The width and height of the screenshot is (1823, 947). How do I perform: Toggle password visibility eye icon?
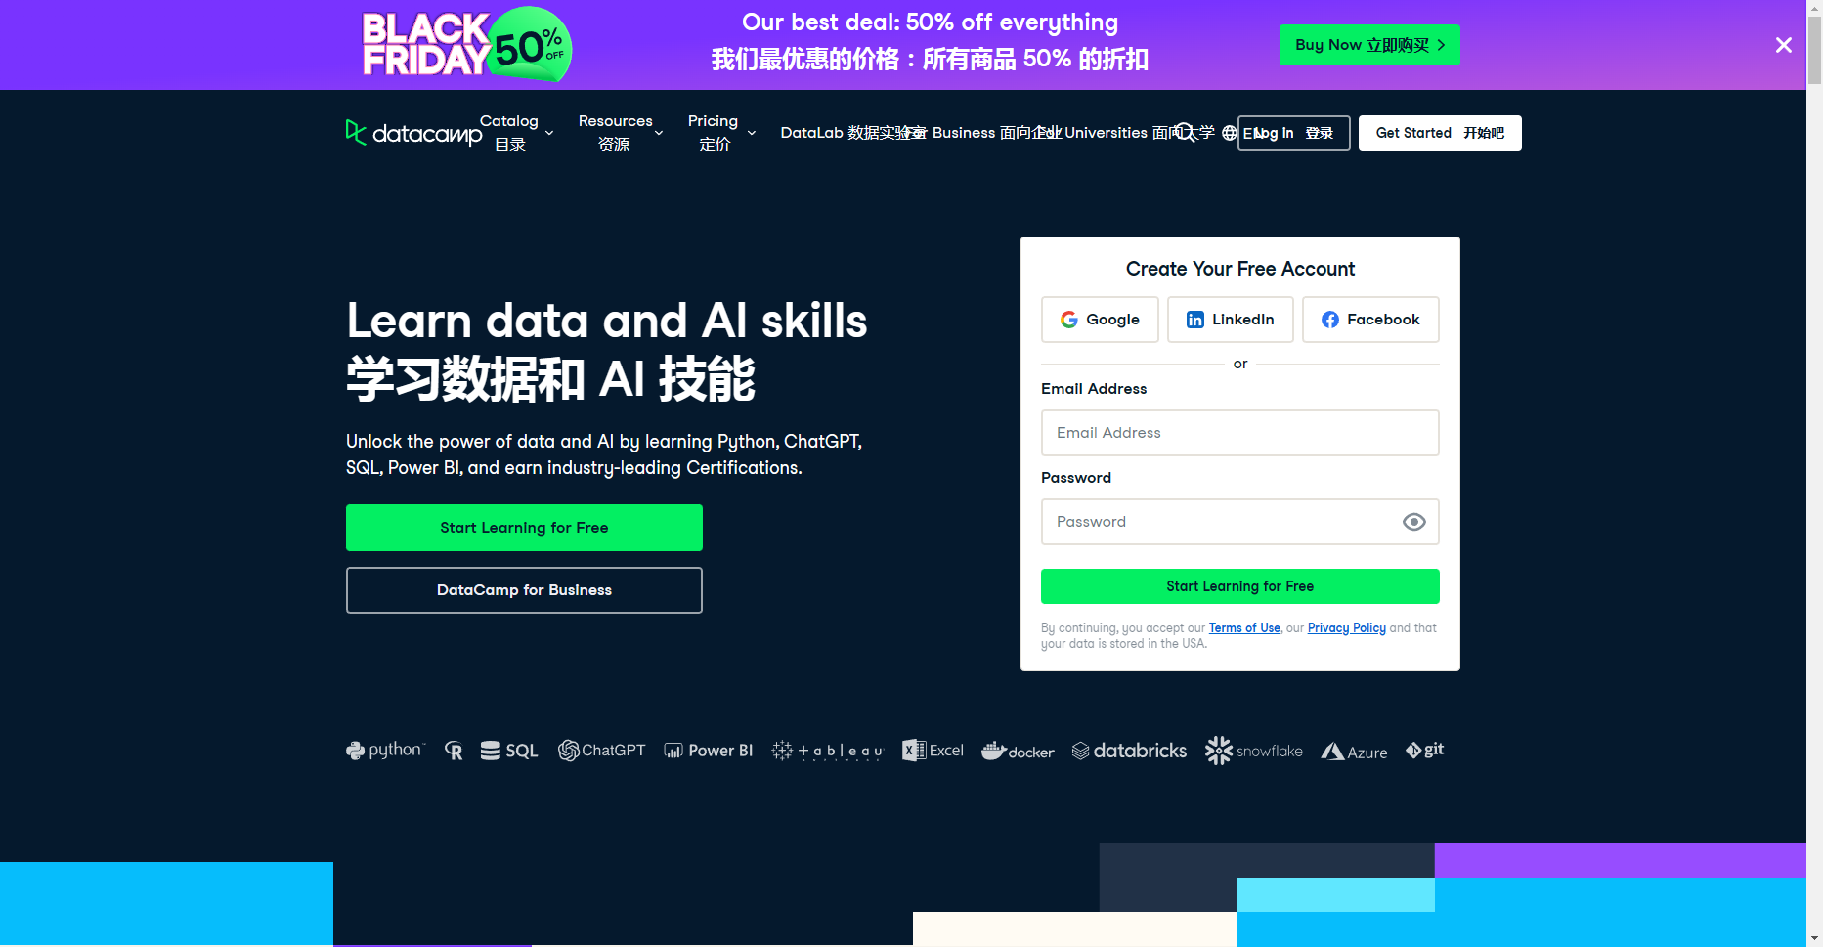tap(1413, 522)
